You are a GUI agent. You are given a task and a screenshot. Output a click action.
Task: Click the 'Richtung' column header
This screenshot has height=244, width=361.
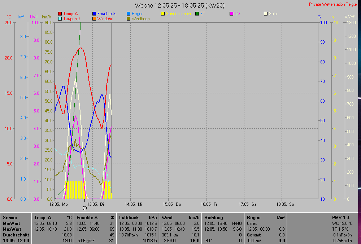[214, 218]
